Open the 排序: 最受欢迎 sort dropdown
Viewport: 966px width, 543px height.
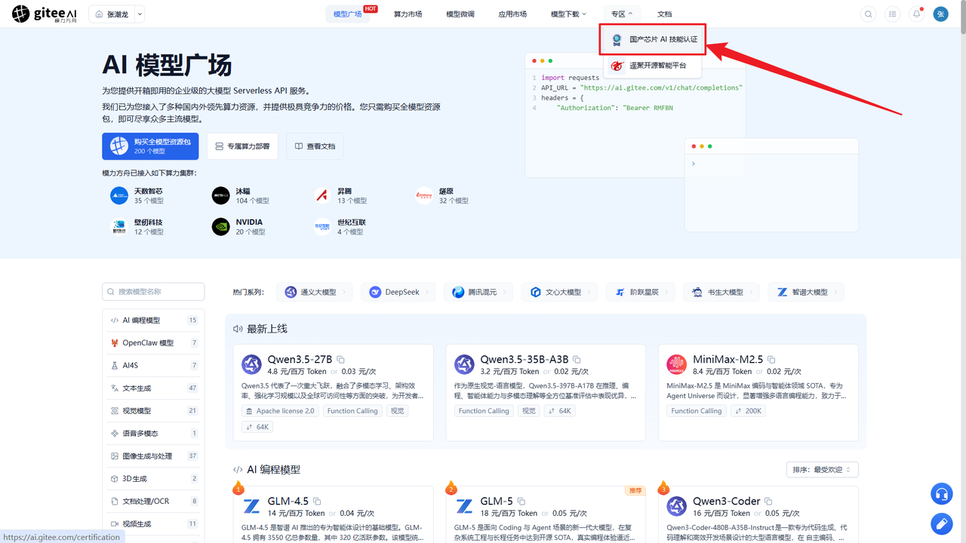(x=822, y=470)
